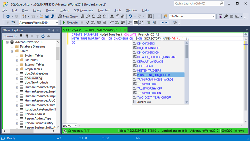Image resolution: width=250 pixels, height=141 pixels.
Task: Expand the System Tables folder
Action: pos(17,56)
